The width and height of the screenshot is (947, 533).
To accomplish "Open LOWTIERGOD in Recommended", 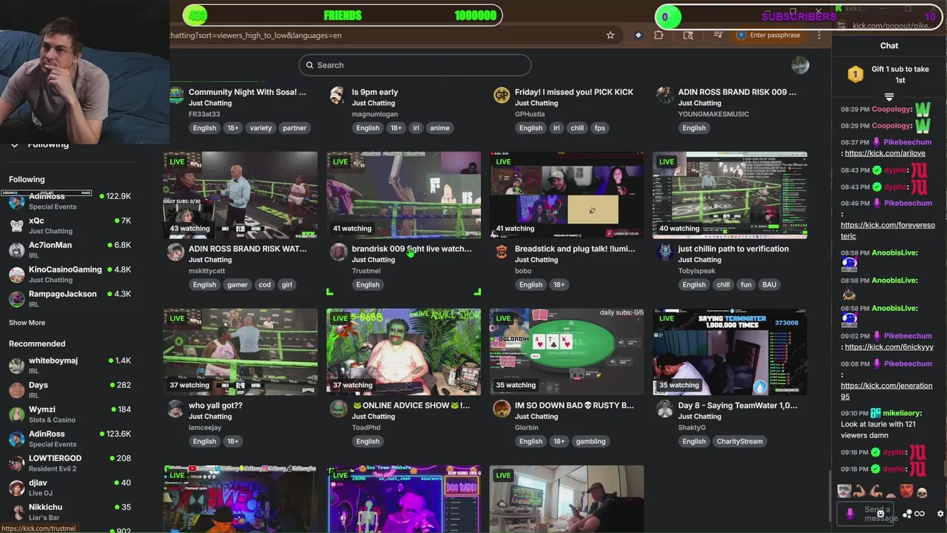I will tap(70, 463).
